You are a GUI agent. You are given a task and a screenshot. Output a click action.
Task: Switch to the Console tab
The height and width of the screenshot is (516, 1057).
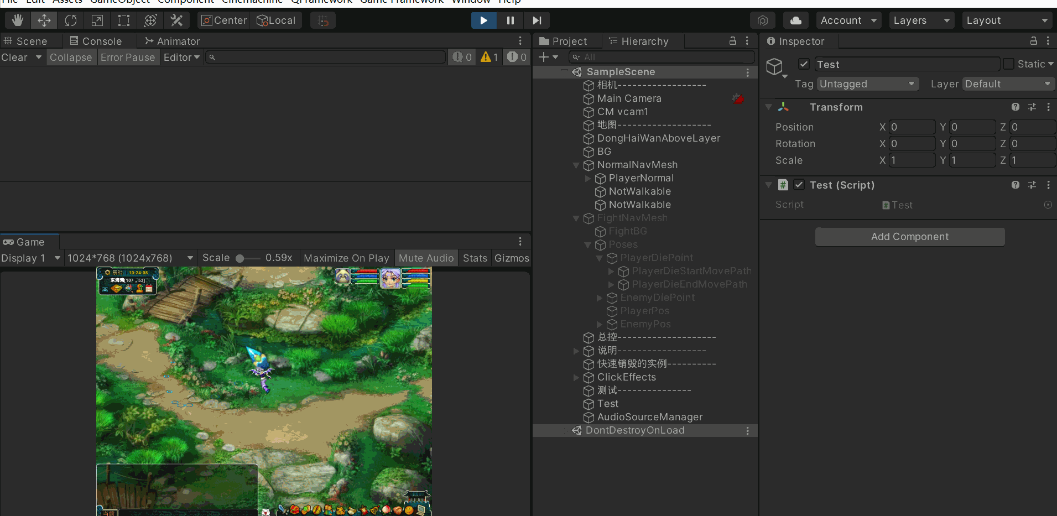point(96,41)
